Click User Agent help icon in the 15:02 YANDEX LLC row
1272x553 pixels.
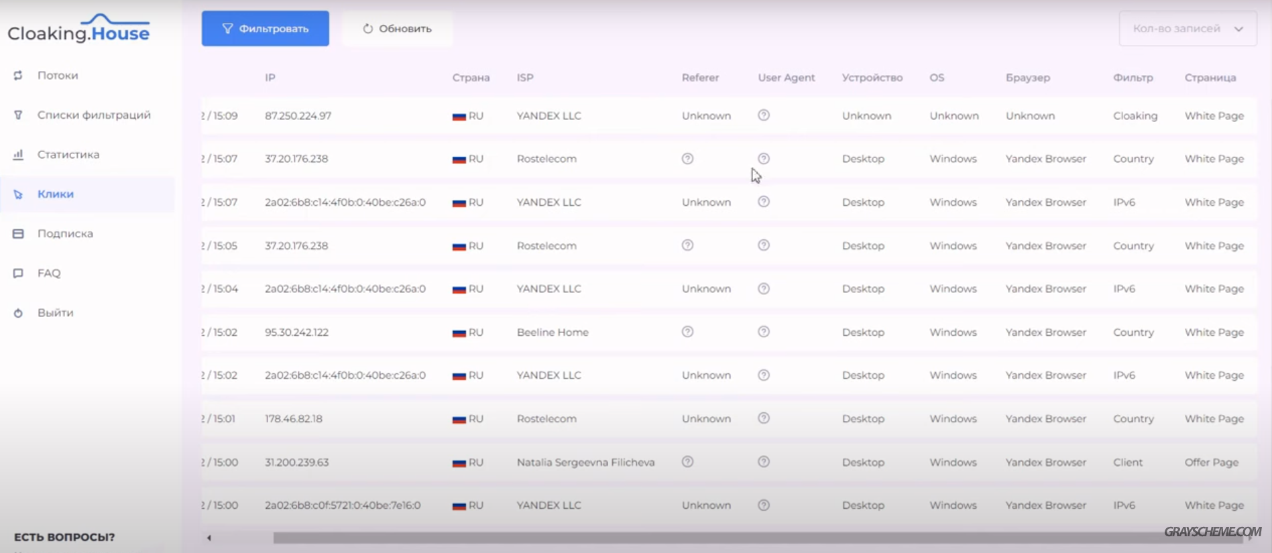764,375
